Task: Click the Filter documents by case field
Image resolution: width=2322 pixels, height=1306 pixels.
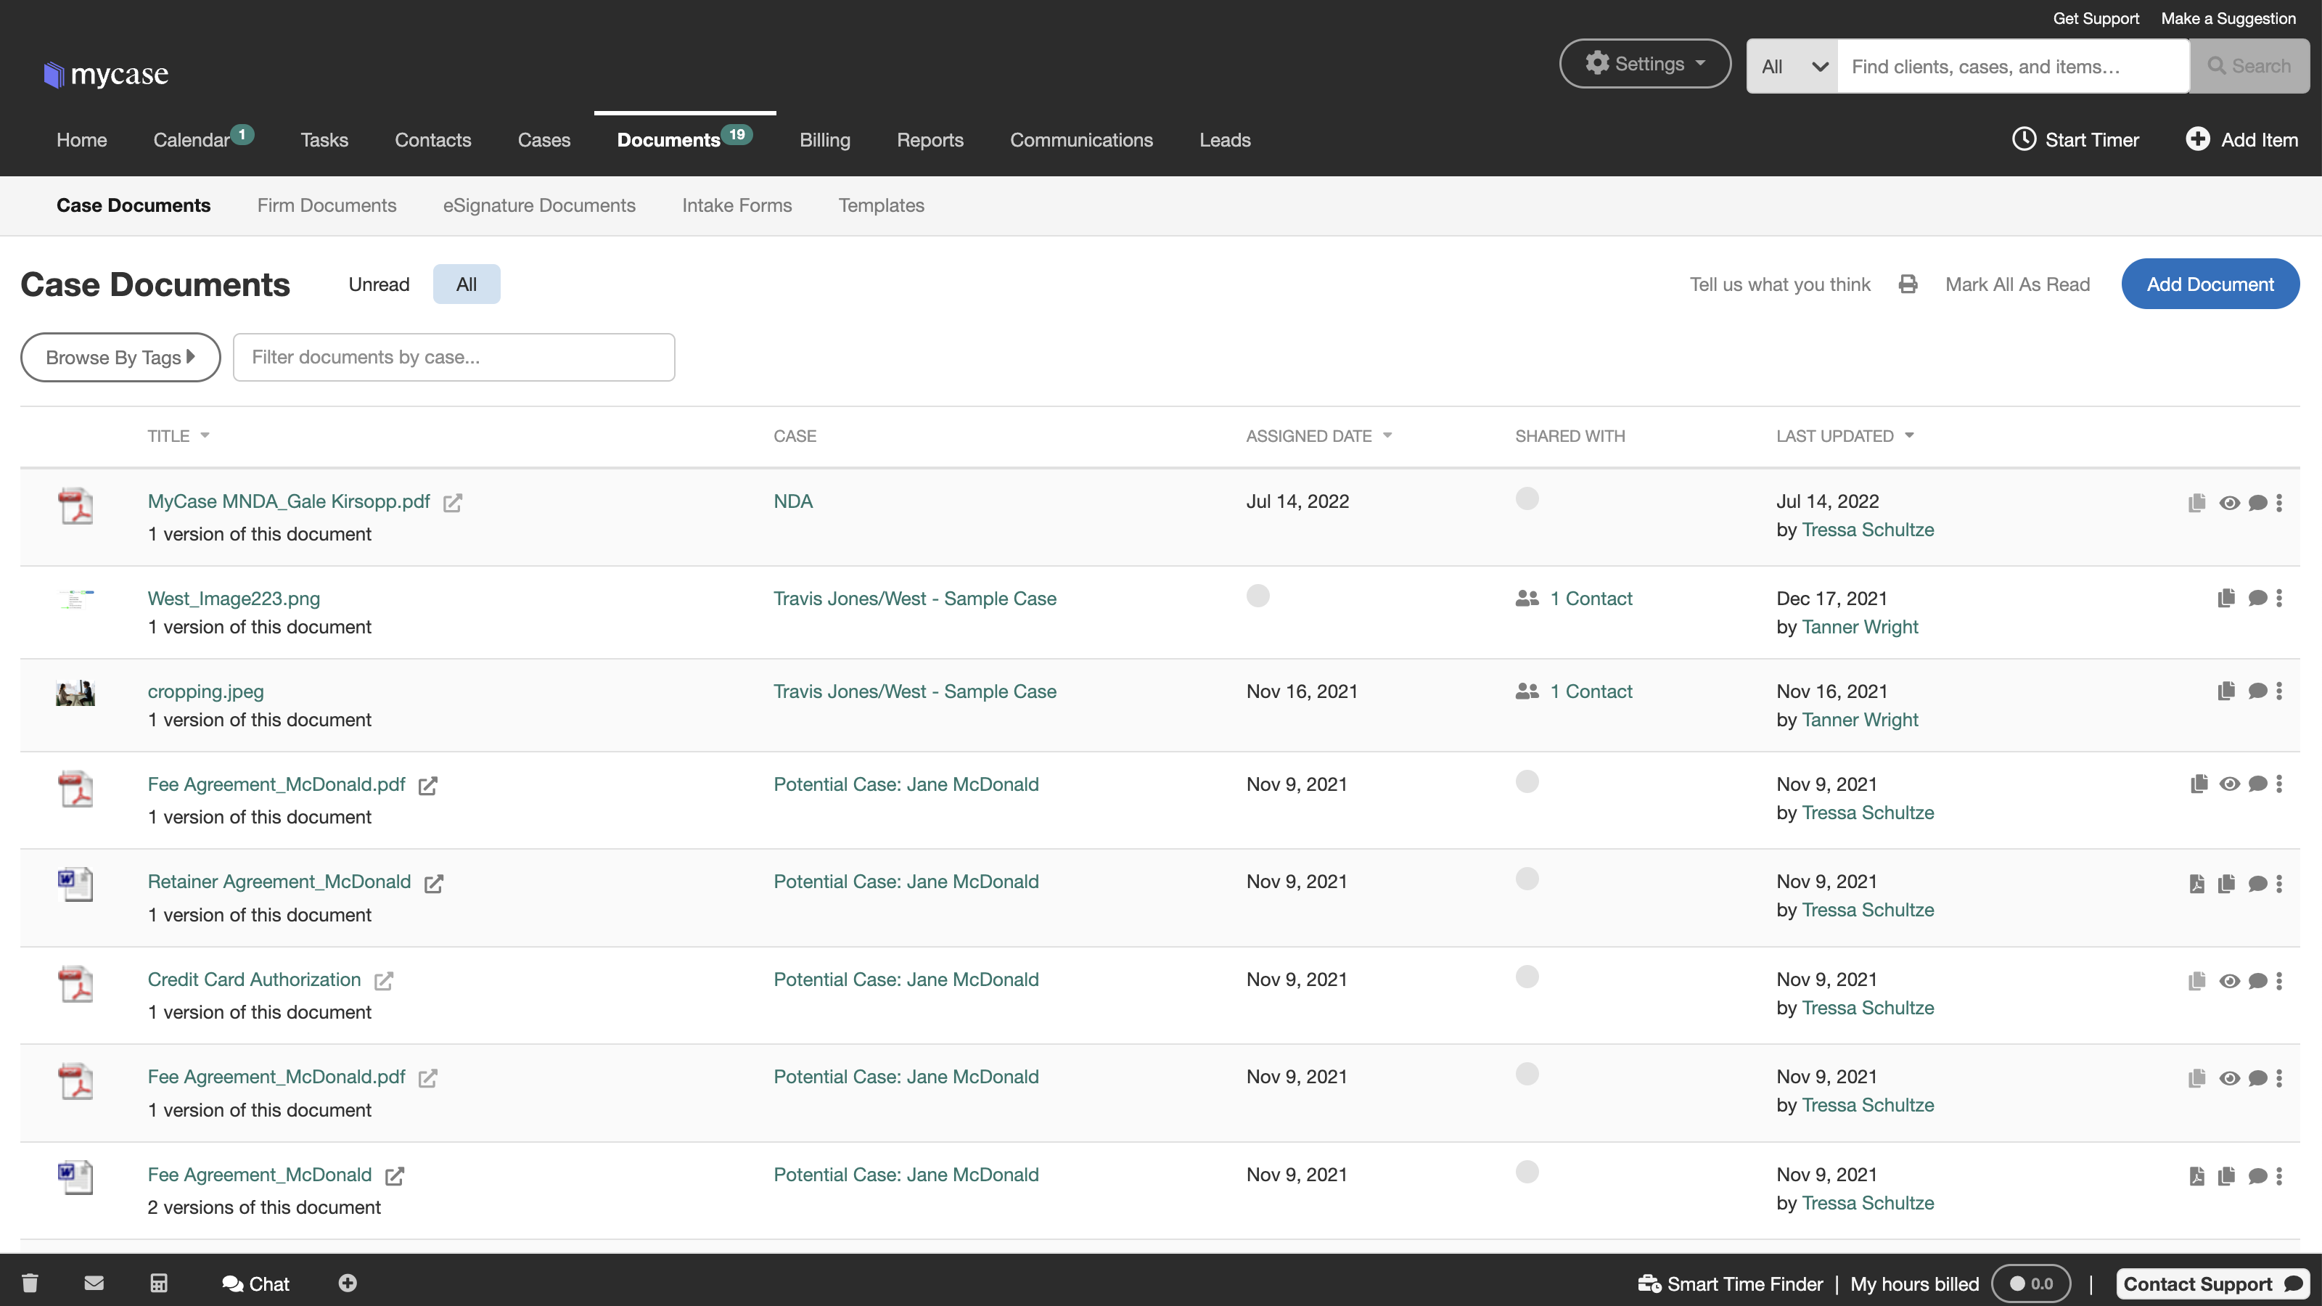Action: pos(454,358)
